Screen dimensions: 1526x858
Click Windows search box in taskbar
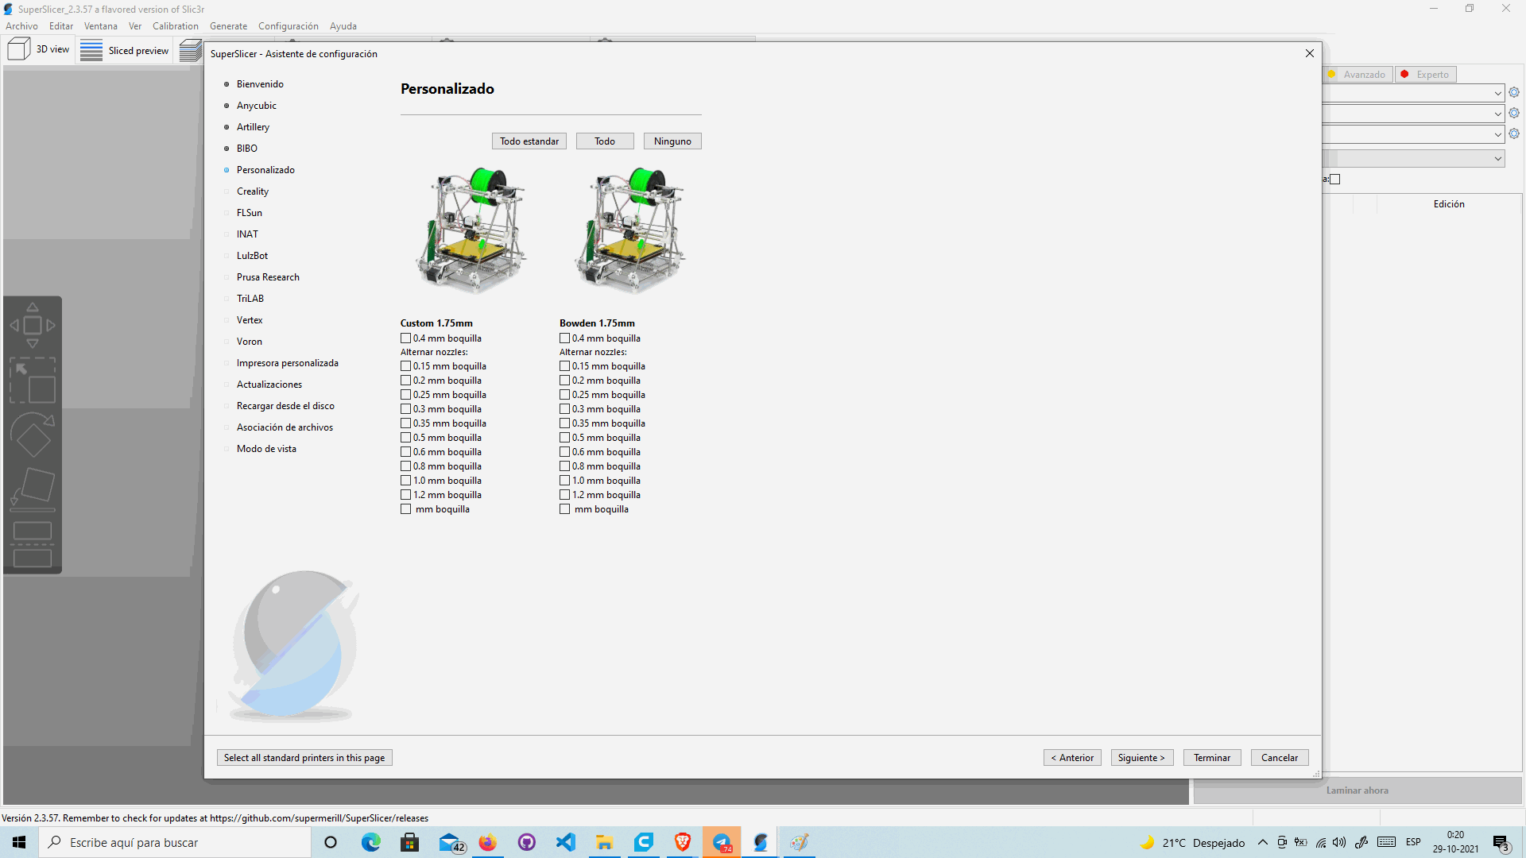coord(175,842)
